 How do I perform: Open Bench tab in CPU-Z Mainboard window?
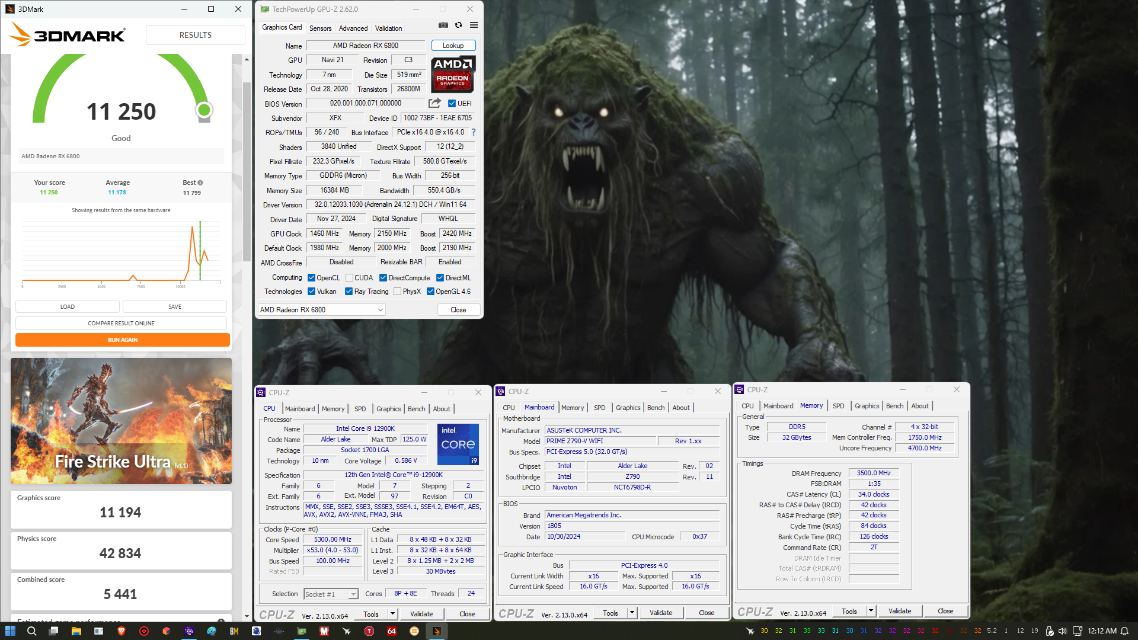(x=656, y=408)
